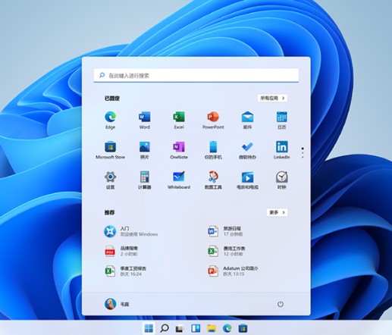
Task: Launch PowerPoint from the Start menu
Action: (x=213, y=120)
